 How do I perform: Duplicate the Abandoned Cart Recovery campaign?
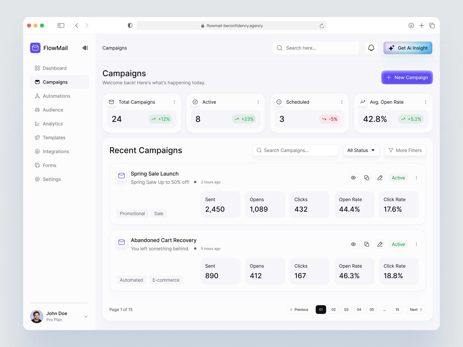[367, 244]
